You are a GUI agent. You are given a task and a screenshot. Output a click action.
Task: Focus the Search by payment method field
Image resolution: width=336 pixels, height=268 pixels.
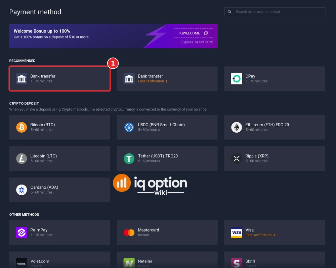point(275,12)
